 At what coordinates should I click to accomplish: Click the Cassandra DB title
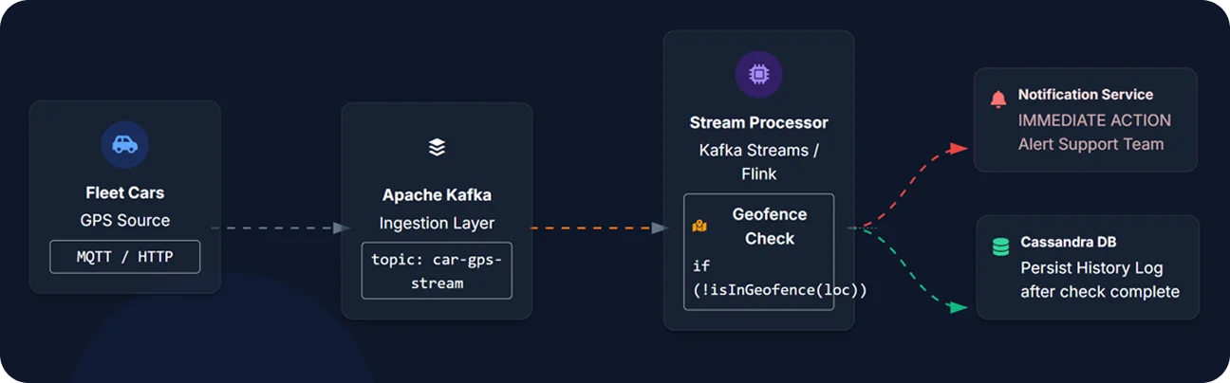(1068, 243)
